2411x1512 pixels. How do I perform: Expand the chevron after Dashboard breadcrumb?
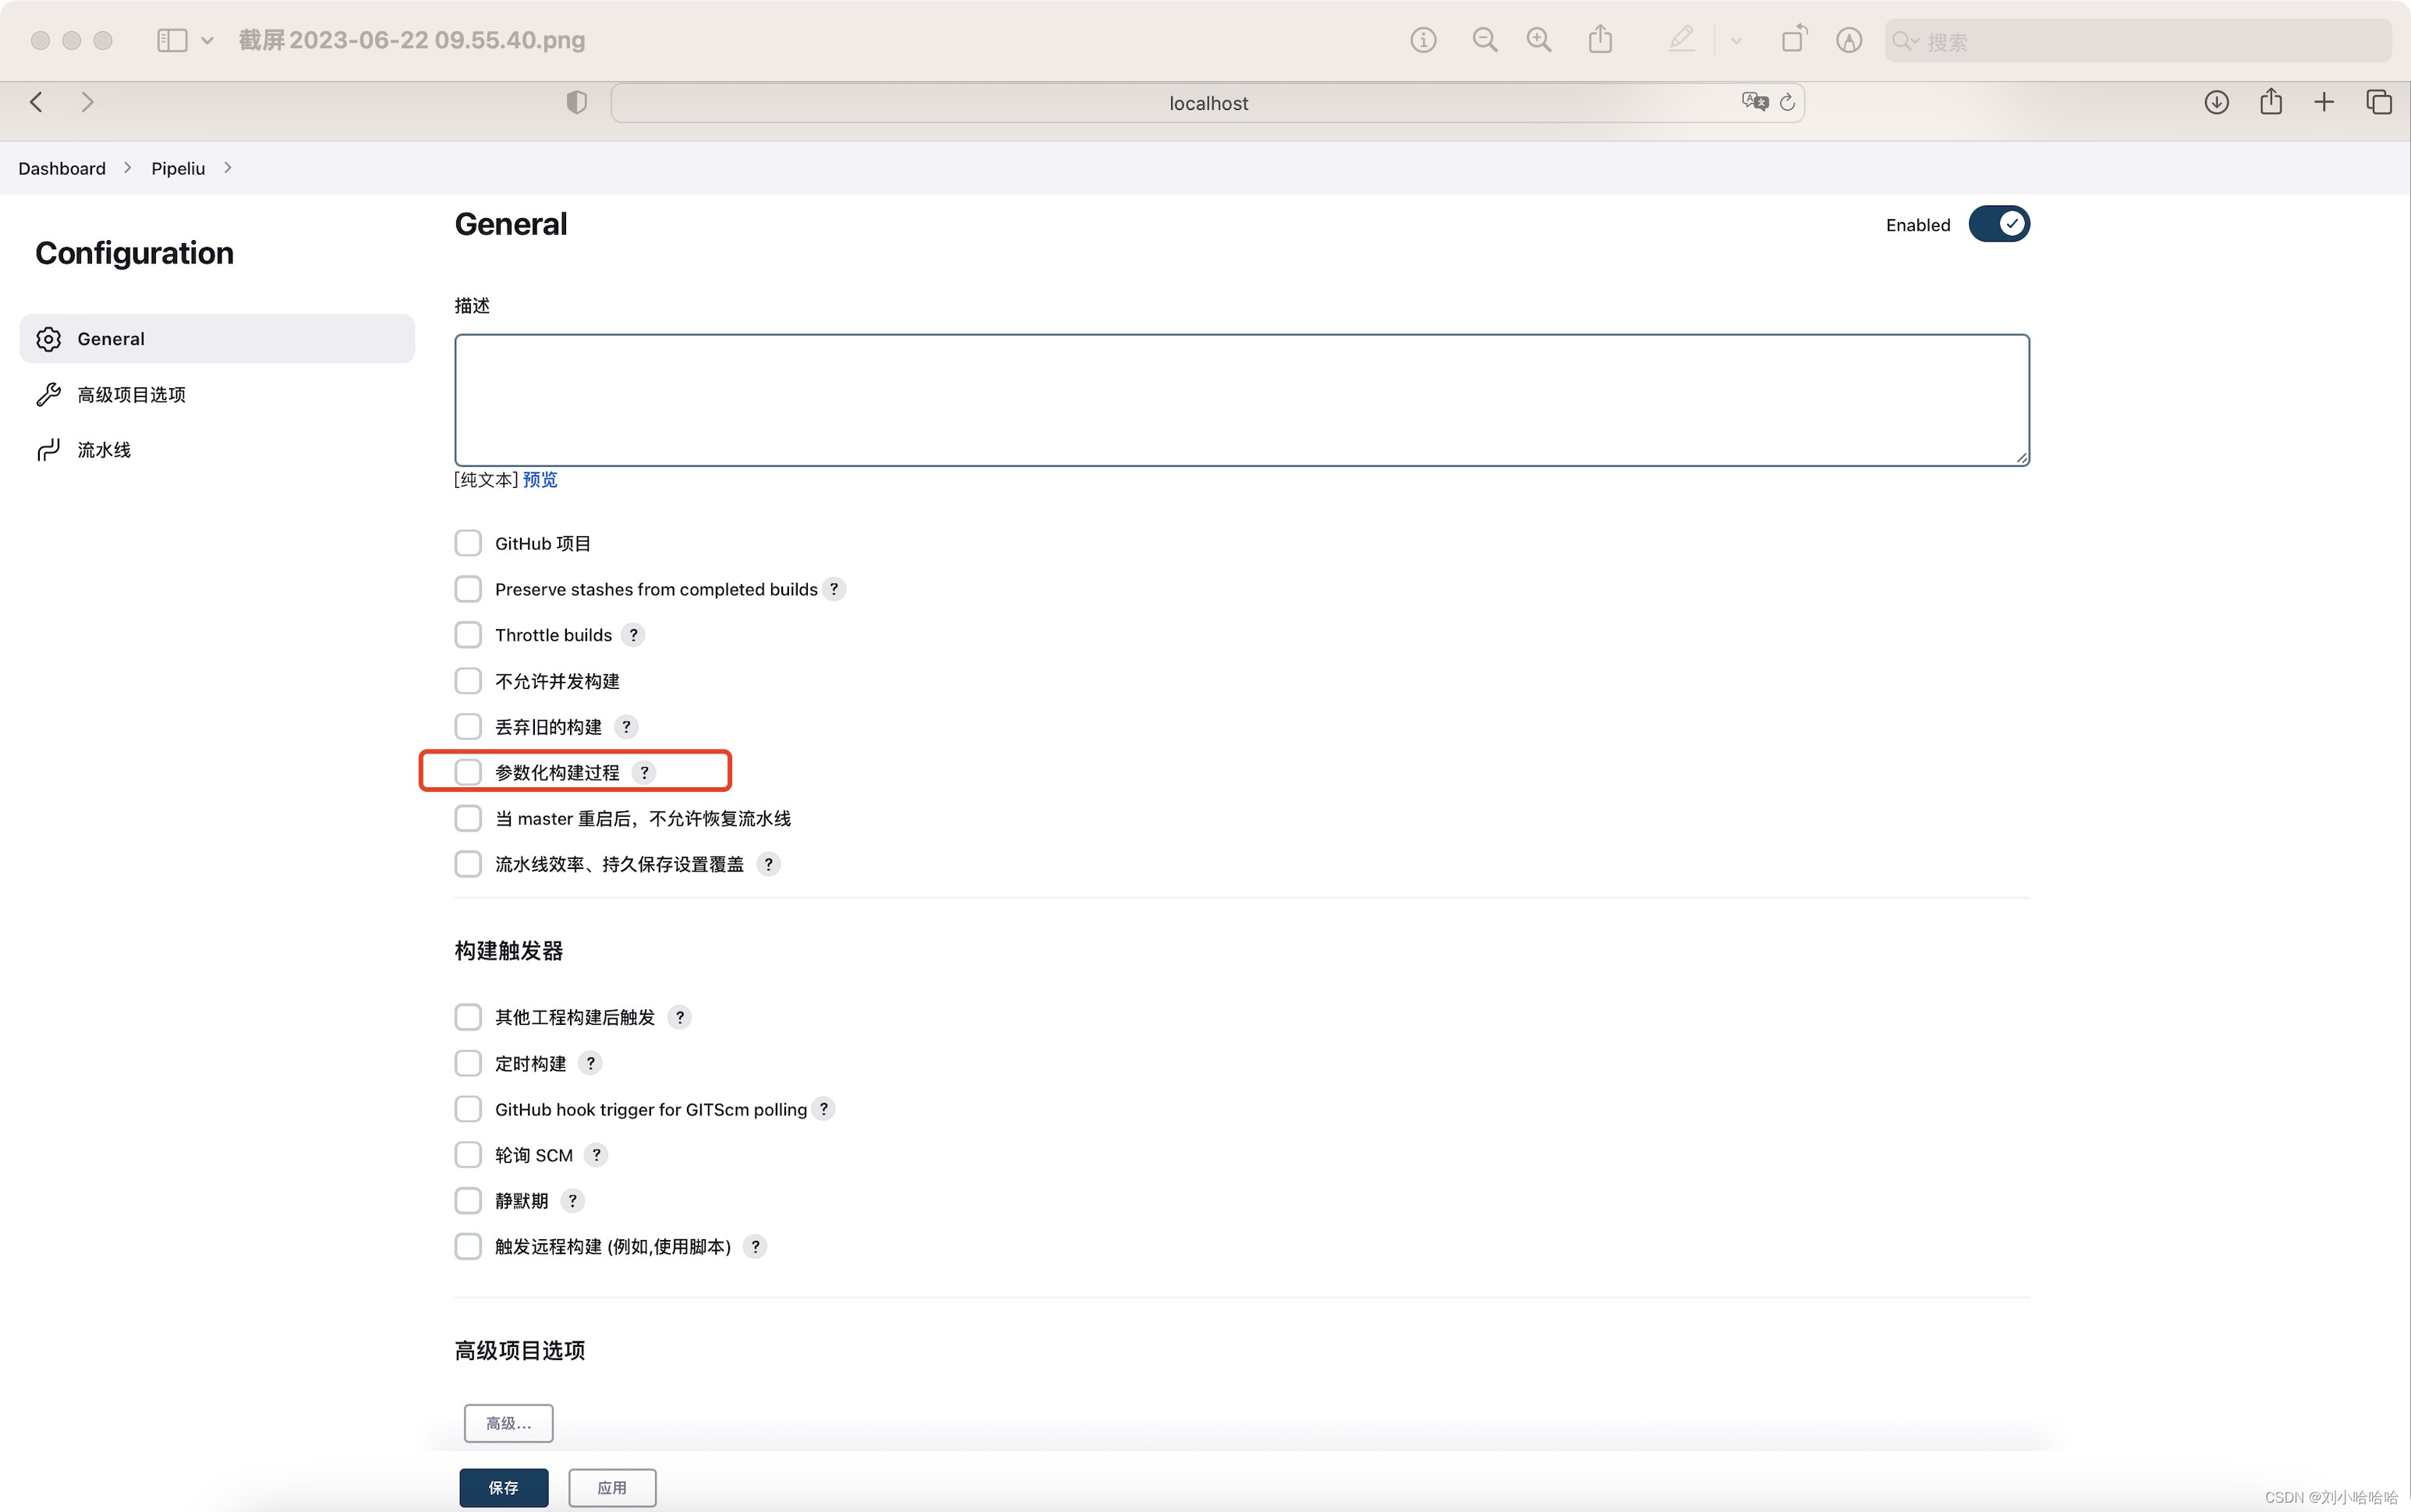127,168
